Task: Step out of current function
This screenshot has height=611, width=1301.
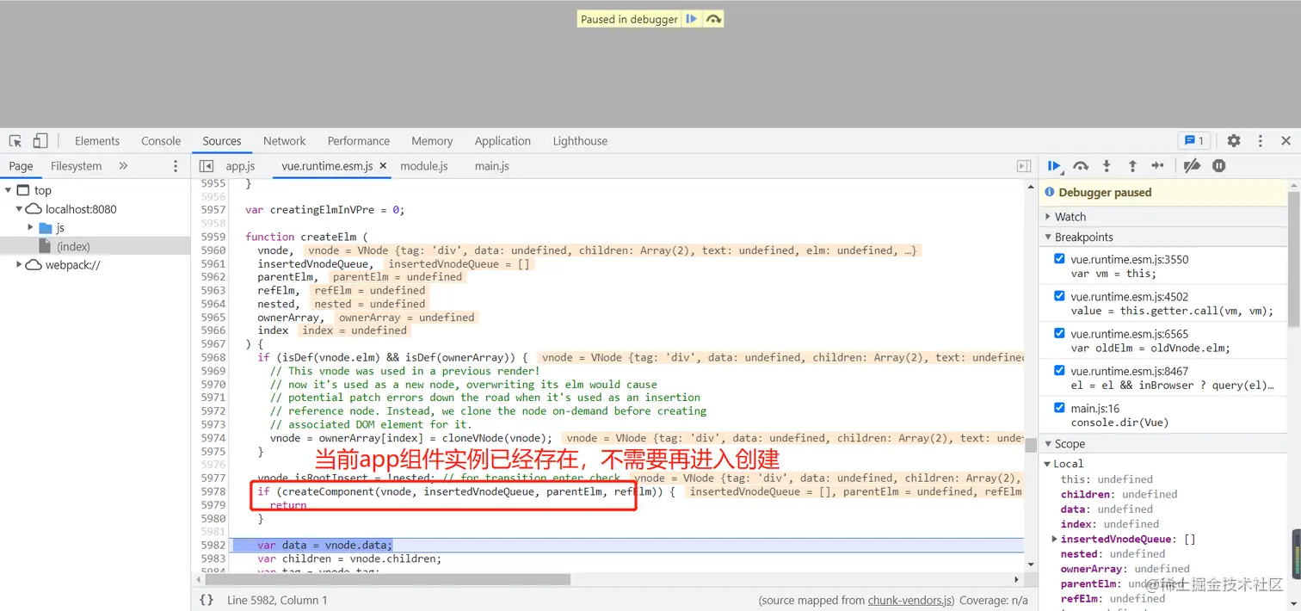Action: point(1132,166)
